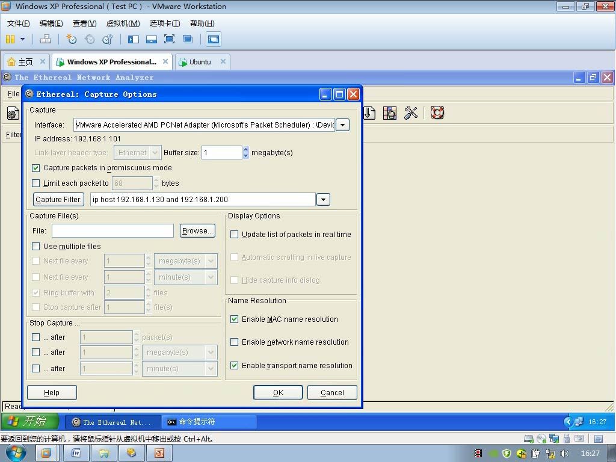This screenshot has width=616, height=462.
Task: Click Browse to choose capture file
Action: pyautogui.click(x=197, y=230)
